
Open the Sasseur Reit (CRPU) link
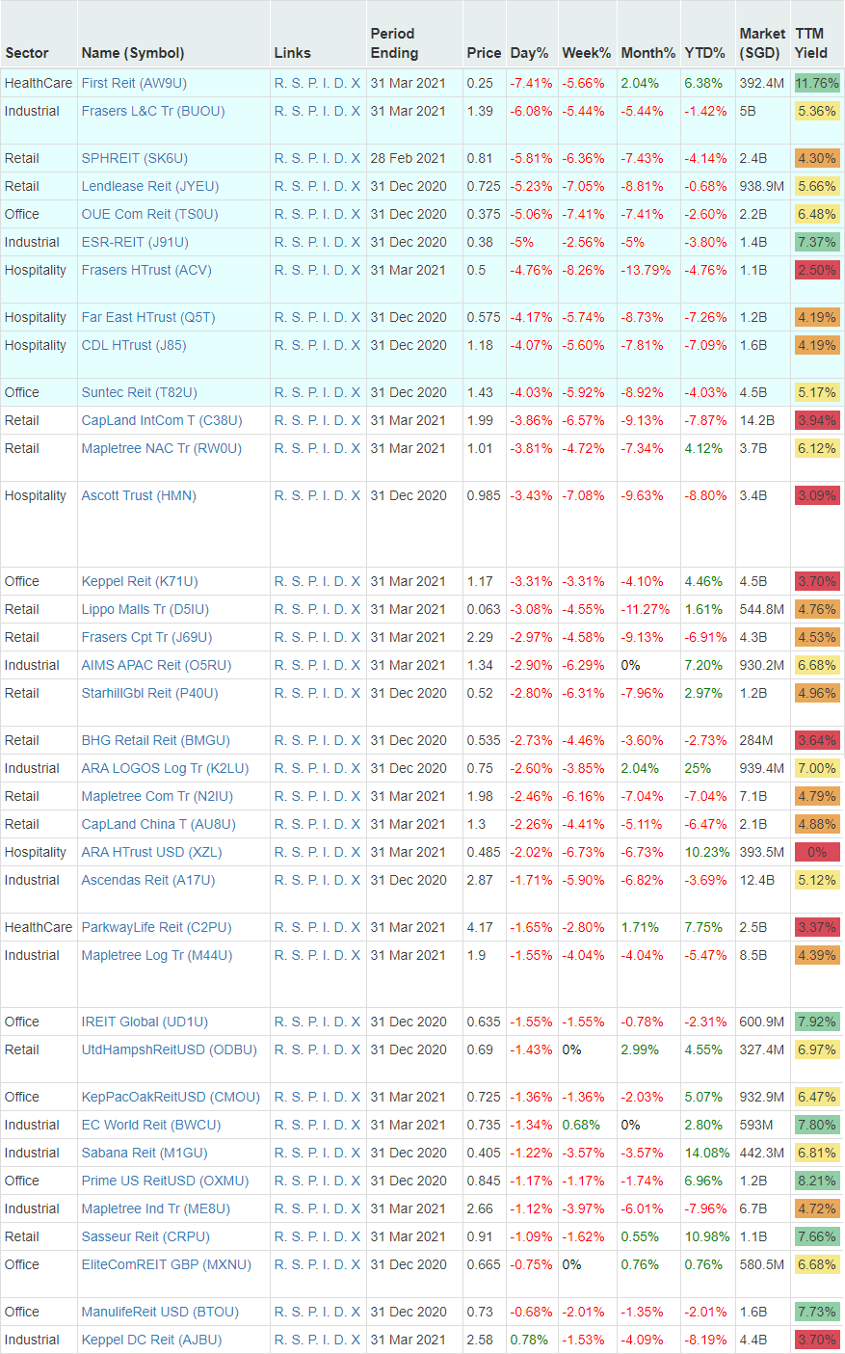145,1236
